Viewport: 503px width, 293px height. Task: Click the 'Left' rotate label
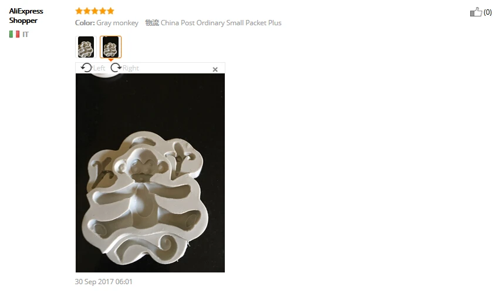click(x=99, y=68)
